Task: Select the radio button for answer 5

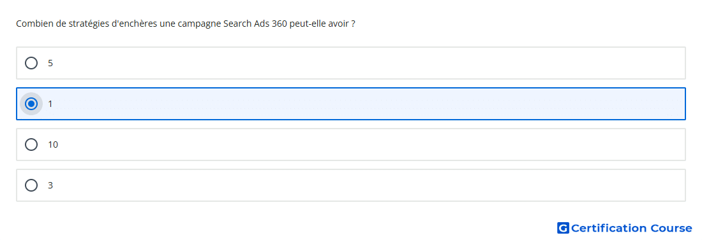Action: pos(31,63)
